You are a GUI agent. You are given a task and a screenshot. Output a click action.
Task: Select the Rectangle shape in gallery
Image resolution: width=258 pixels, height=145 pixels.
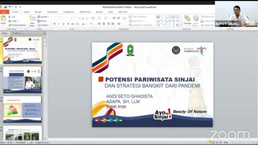click(x=170, y=17)
